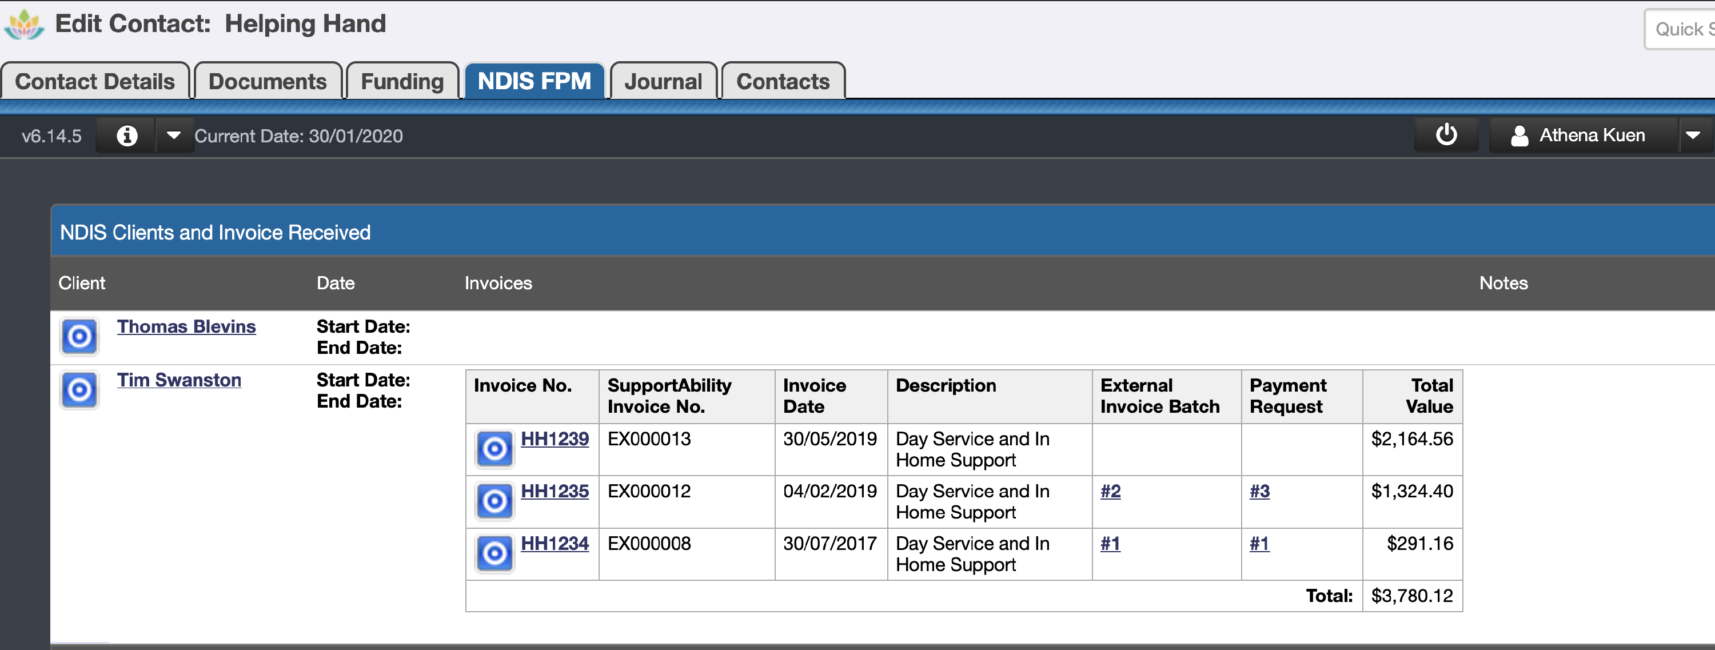Open the record icon for invoice HH1239
Image resolution: width=1715 pixels, height=650 pixels.
click(x=494, y=449)
